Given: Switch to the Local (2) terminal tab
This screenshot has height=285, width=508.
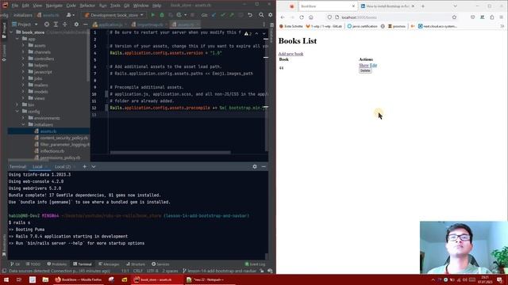Looking at the screenshot, I should pos(63,167).
